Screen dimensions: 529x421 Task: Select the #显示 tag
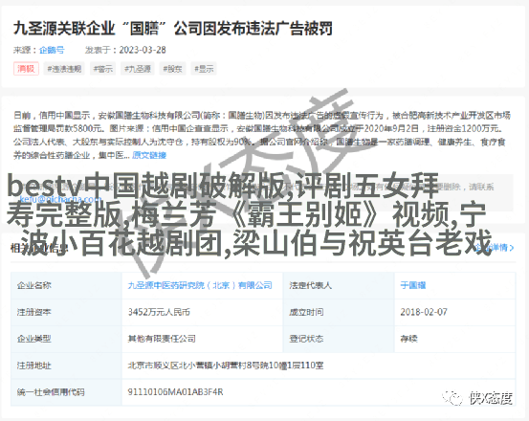pos(204,69)
